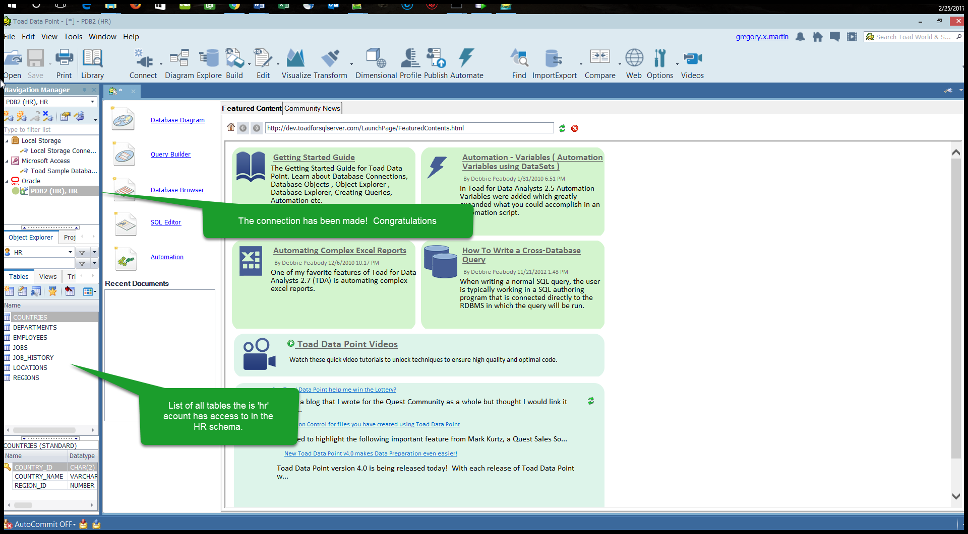The image size is (968, 534).
Task: Click the Print toolbar icon
Action: tap(64, 64)
